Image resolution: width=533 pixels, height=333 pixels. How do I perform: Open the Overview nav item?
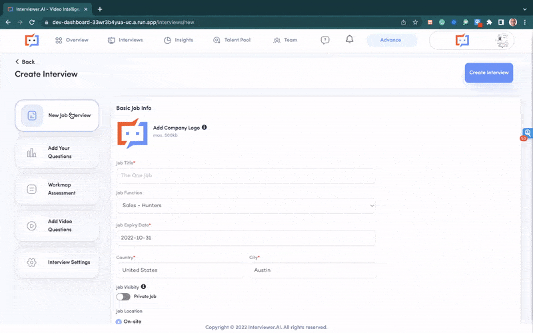tap(72, 40)
